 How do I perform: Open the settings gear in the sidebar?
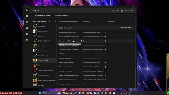(27, 41)
